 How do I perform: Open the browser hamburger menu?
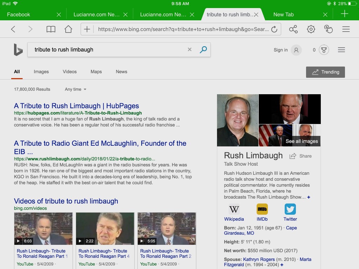click(x=346, y=29)
